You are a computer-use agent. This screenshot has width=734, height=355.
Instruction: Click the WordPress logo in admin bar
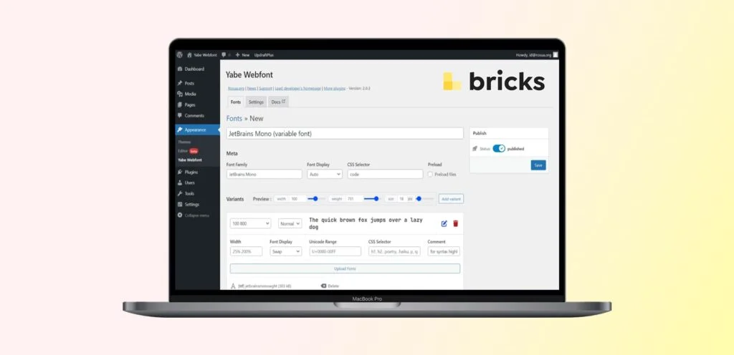(x=180, y=55)
